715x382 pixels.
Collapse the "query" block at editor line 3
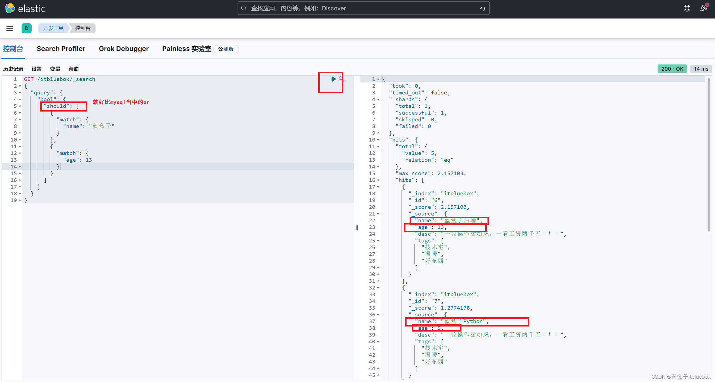pyautogui.click(x=20, y=93)
